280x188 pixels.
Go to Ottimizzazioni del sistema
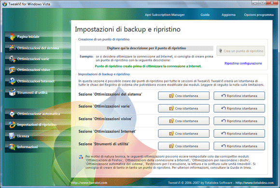coord(38,48)
